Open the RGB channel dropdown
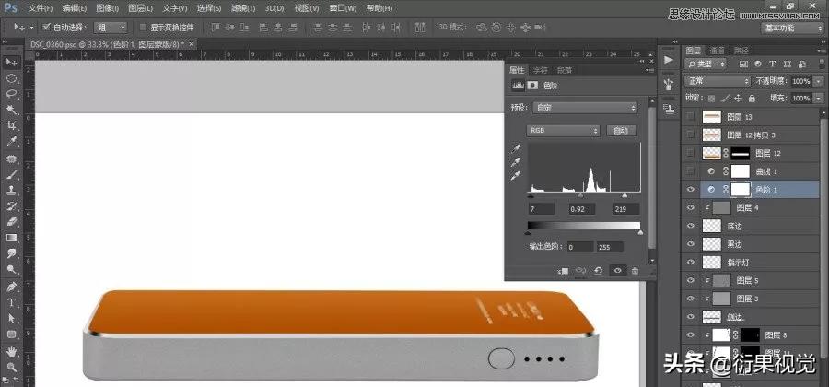The image size is (829, 387). pyautogui.click(x=563, y=131)
